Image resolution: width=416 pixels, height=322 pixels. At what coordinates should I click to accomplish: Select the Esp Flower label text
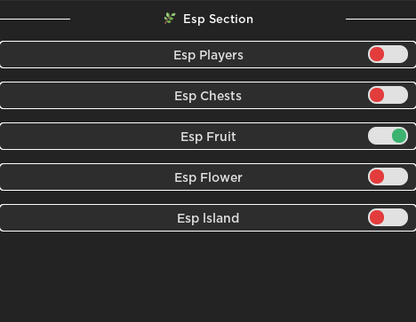(x=208, y=177)
